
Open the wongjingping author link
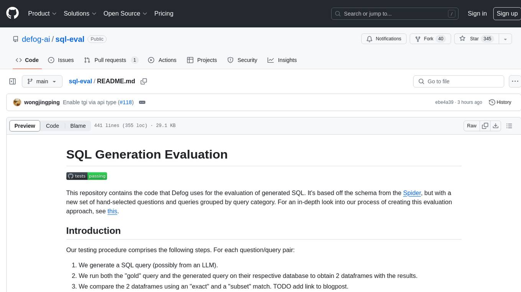(42, 102)
